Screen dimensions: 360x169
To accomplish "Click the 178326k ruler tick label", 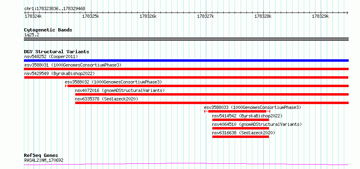I will click(148, 16).
